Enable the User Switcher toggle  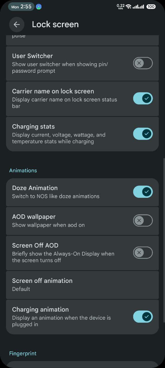coord(143,63)
